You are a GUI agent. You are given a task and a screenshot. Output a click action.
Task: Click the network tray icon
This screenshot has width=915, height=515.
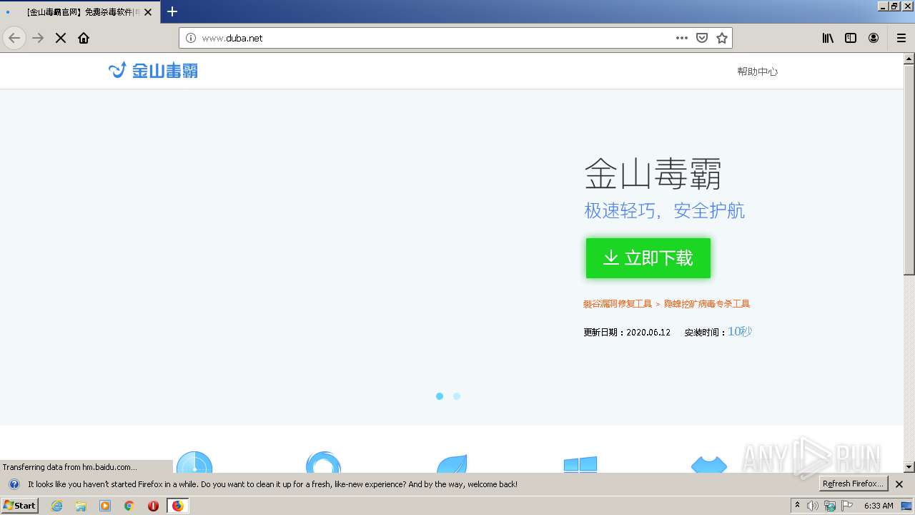point(830,506)
